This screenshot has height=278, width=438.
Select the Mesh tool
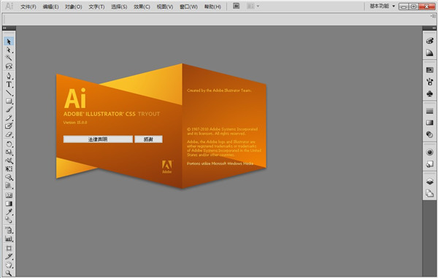(x=9, y=196)
